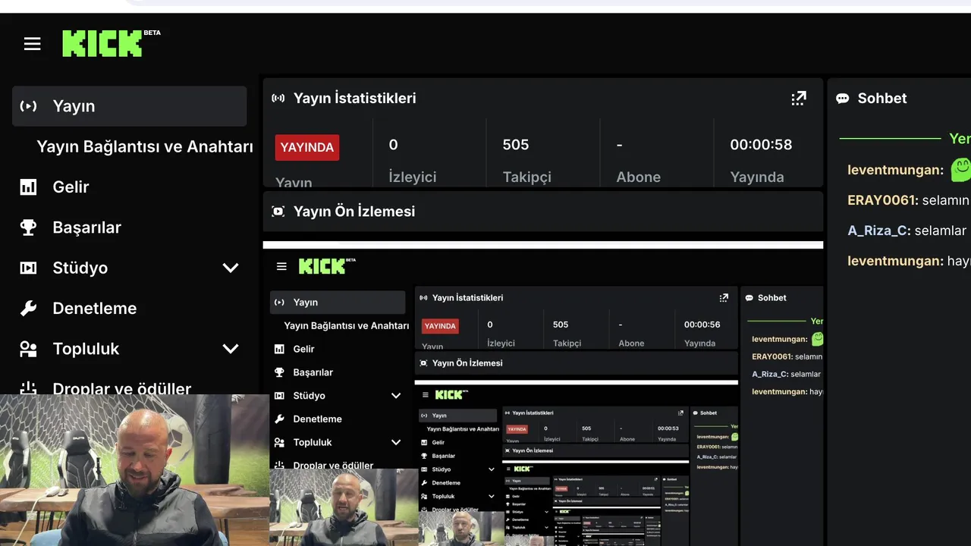Open Gelir in the main sidebar
Image resolution: width=971 pixels, height=546 pixels.
(x=71, y=187)
